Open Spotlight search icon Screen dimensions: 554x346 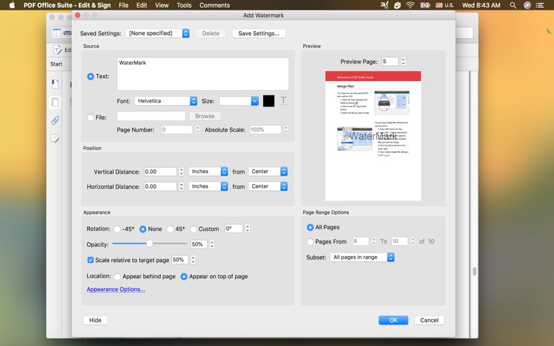pos(513,5)
